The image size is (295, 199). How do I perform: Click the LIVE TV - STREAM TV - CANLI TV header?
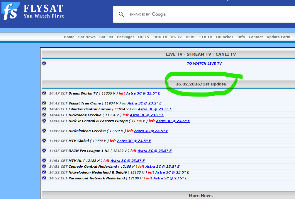[201, 54]
